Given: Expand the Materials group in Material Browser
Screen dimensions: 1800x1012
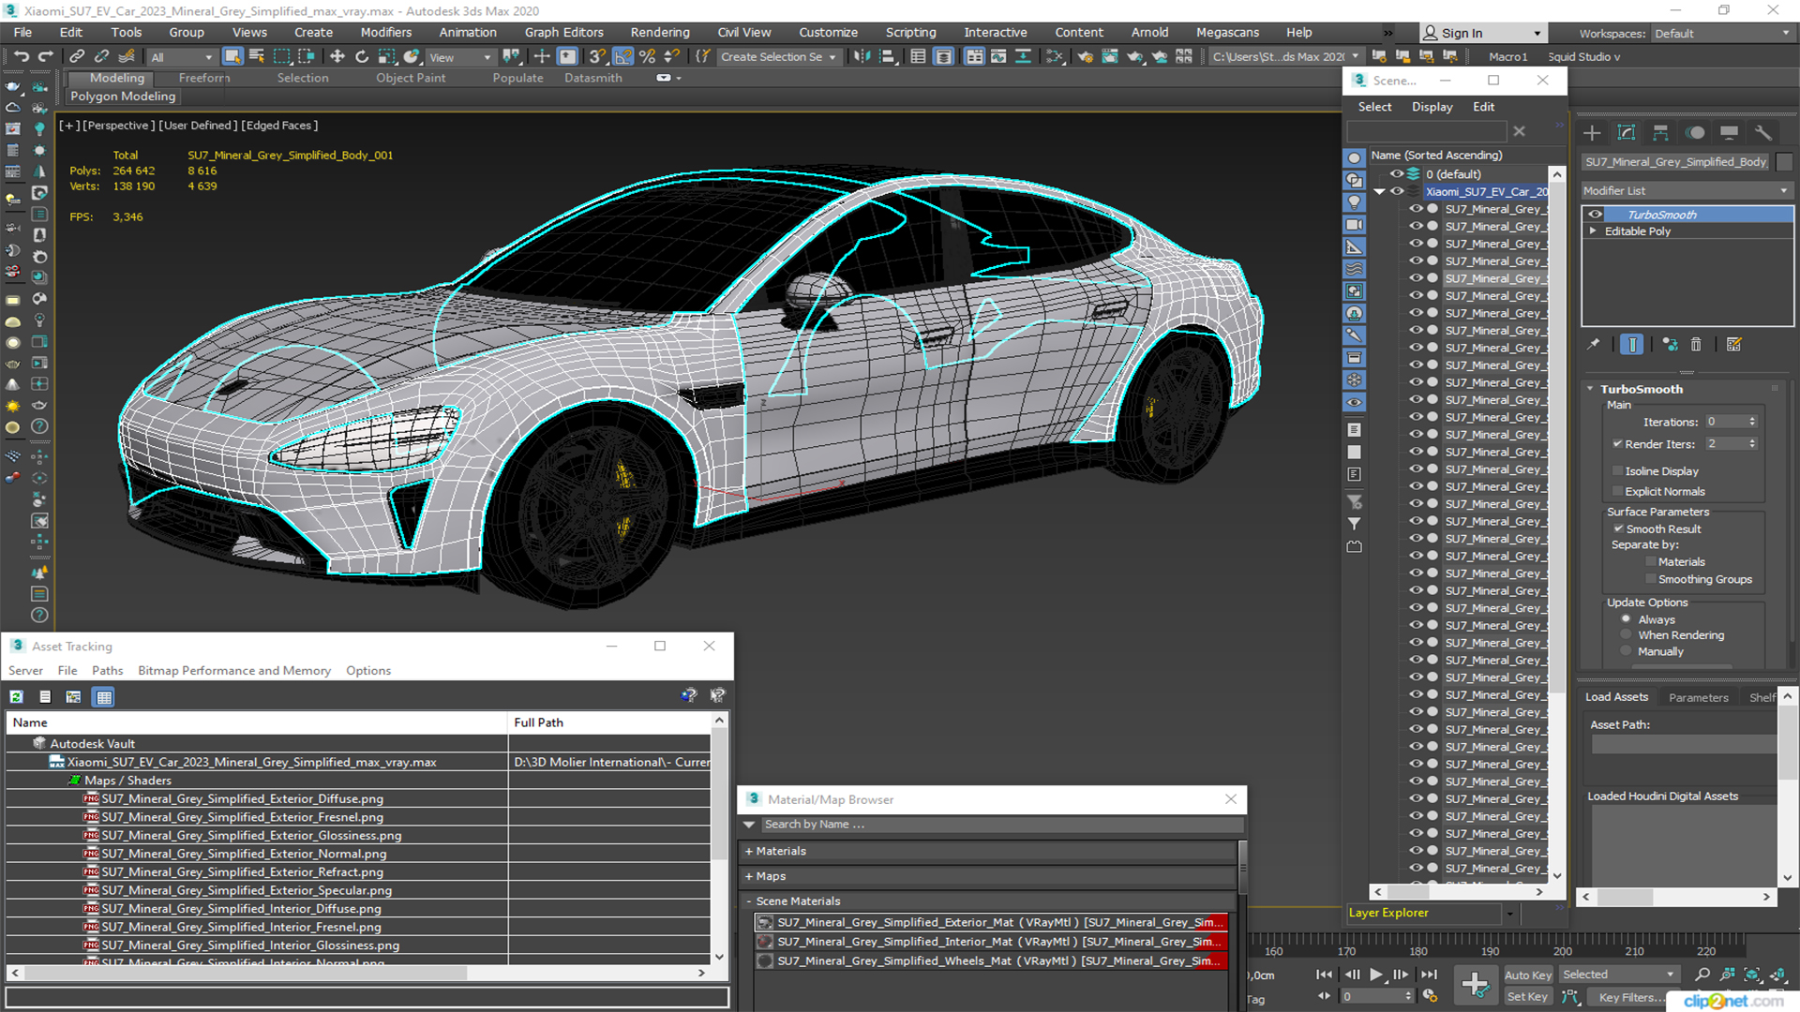Looking at the screenshot, I should (x=748, y=852).
